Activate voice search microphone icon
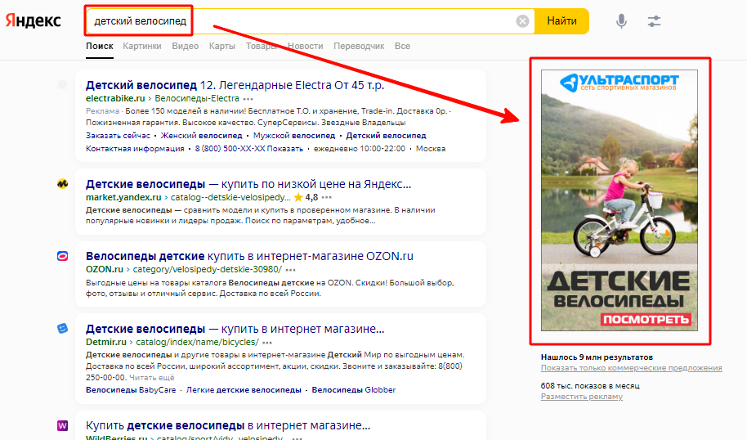This screenshot has width=747, height=440. coord(621,21)
